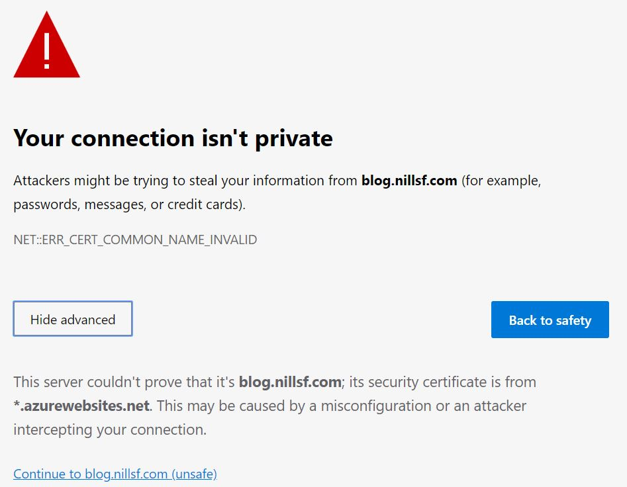Click the word "(unsafe)" in the bottom link

coord(195,474)
